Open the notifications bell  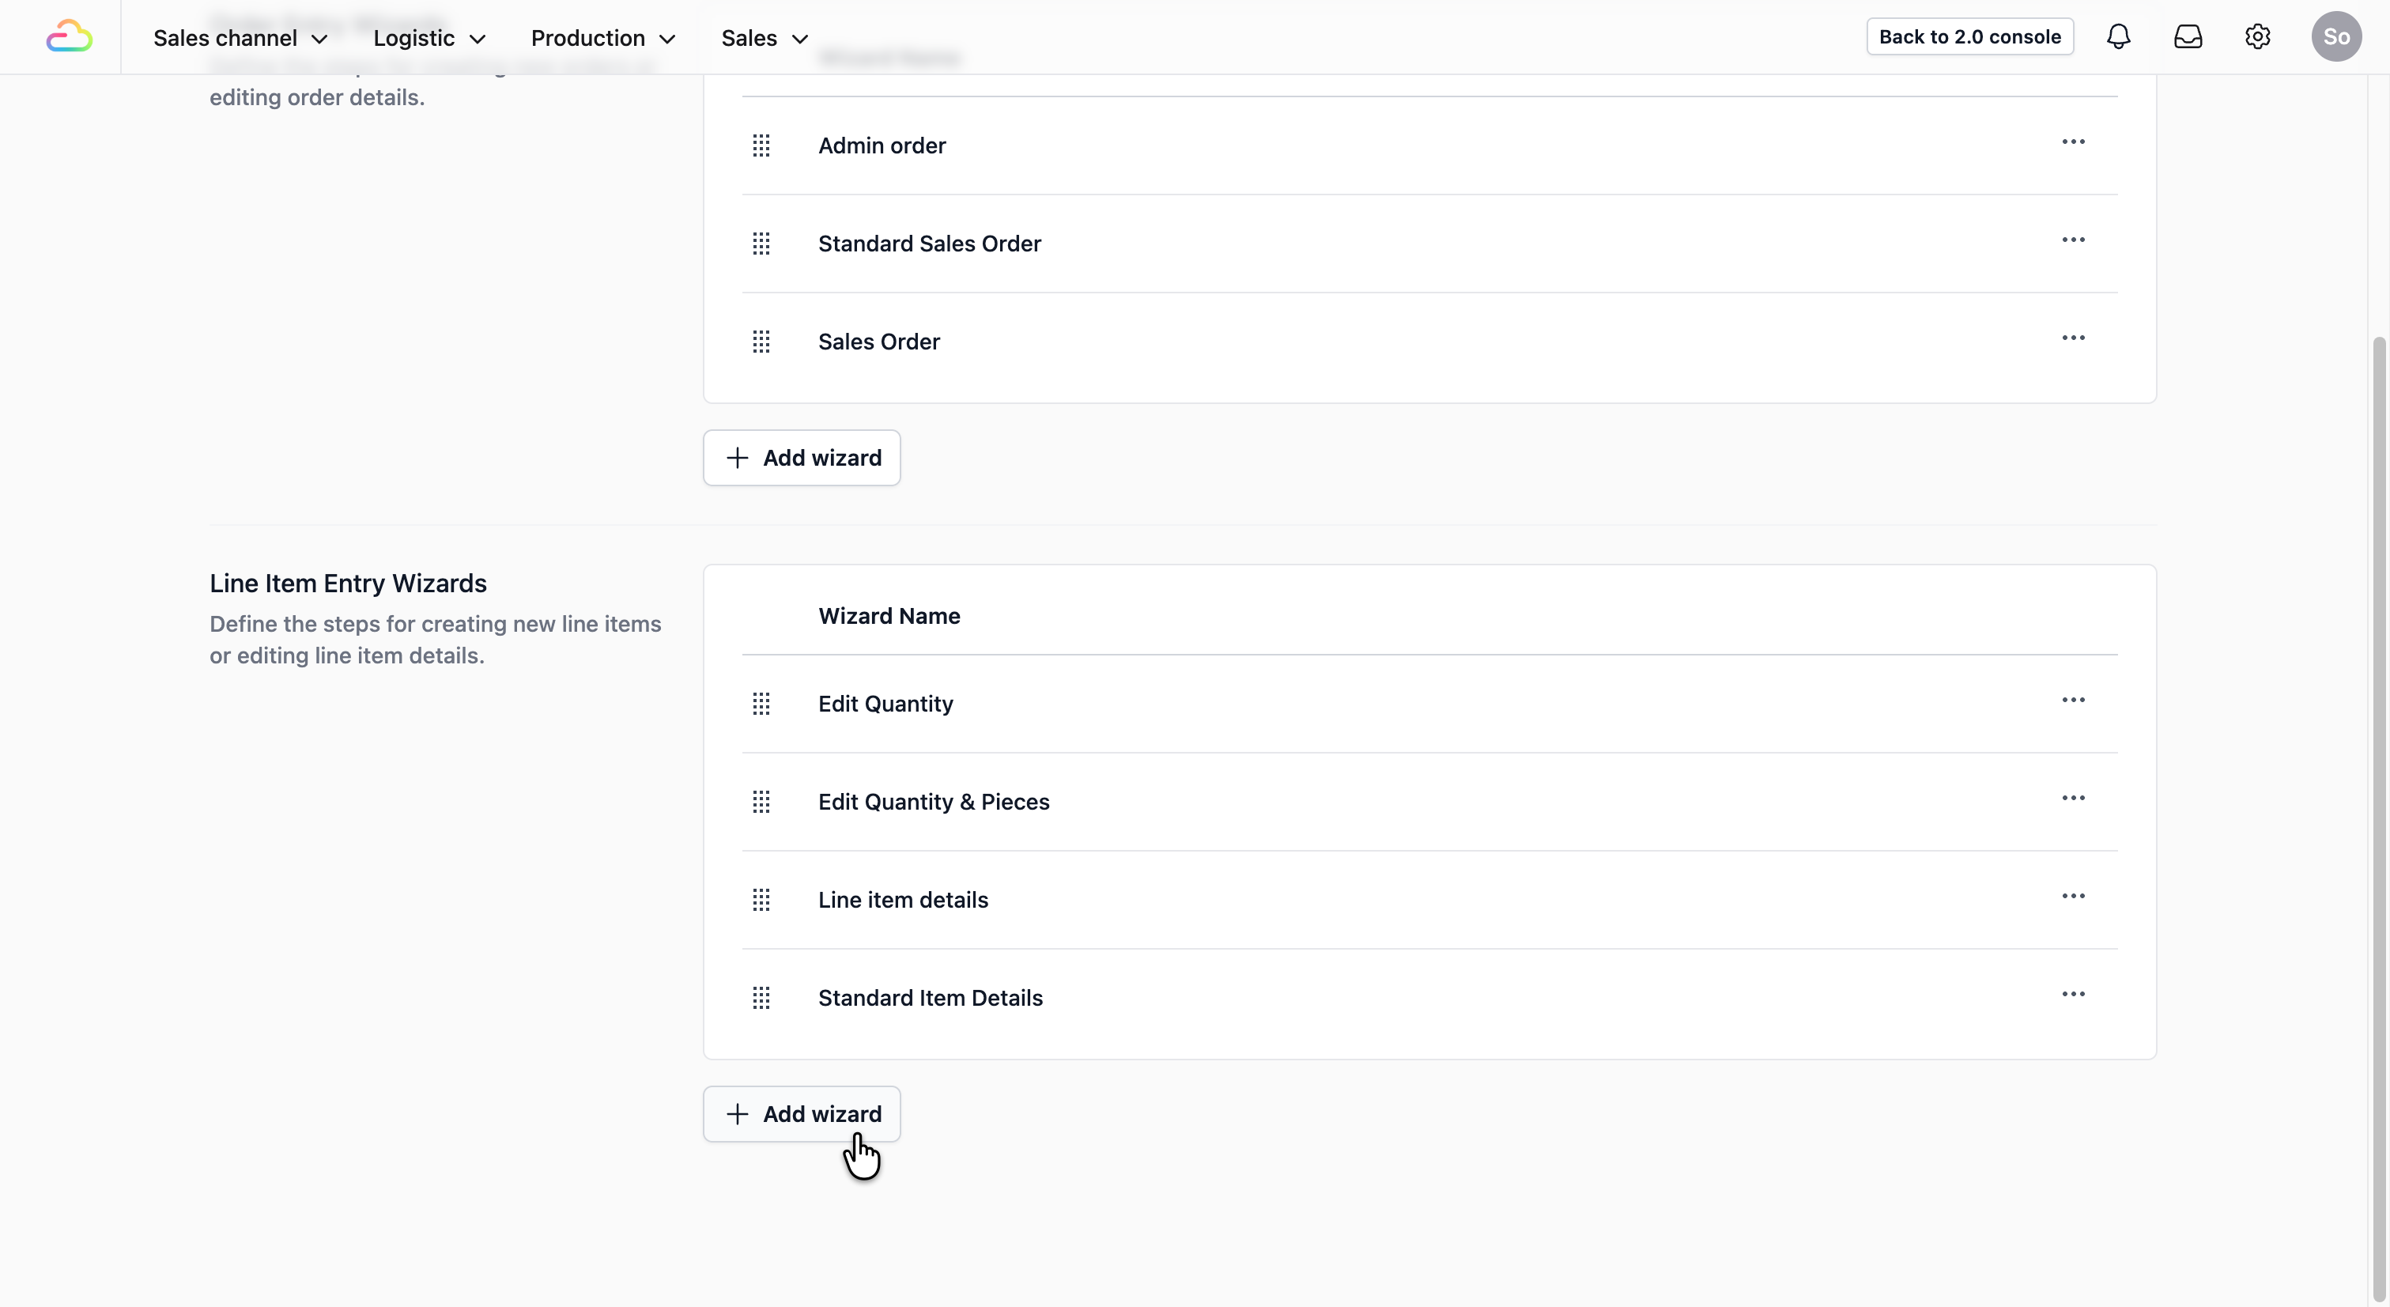(2118, 37)
